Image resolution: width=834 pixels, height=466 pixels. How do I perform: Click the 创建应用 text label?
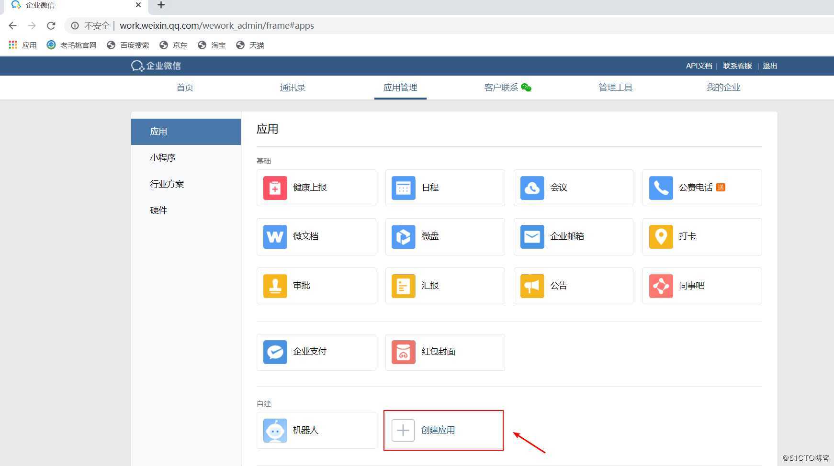click(x=438, y=430)
